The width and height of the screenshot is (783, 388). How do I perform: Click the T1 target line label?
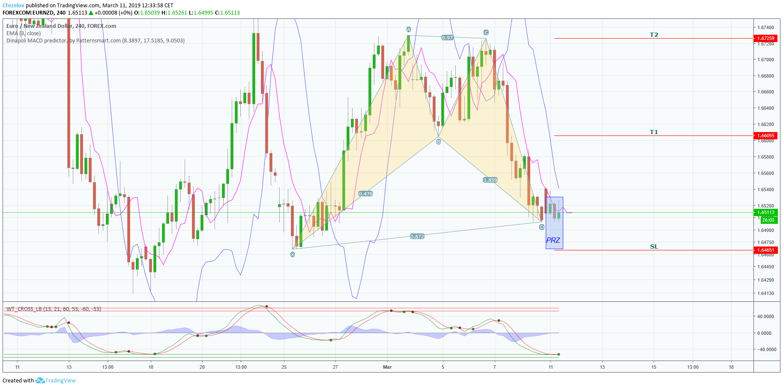point(654,132)
